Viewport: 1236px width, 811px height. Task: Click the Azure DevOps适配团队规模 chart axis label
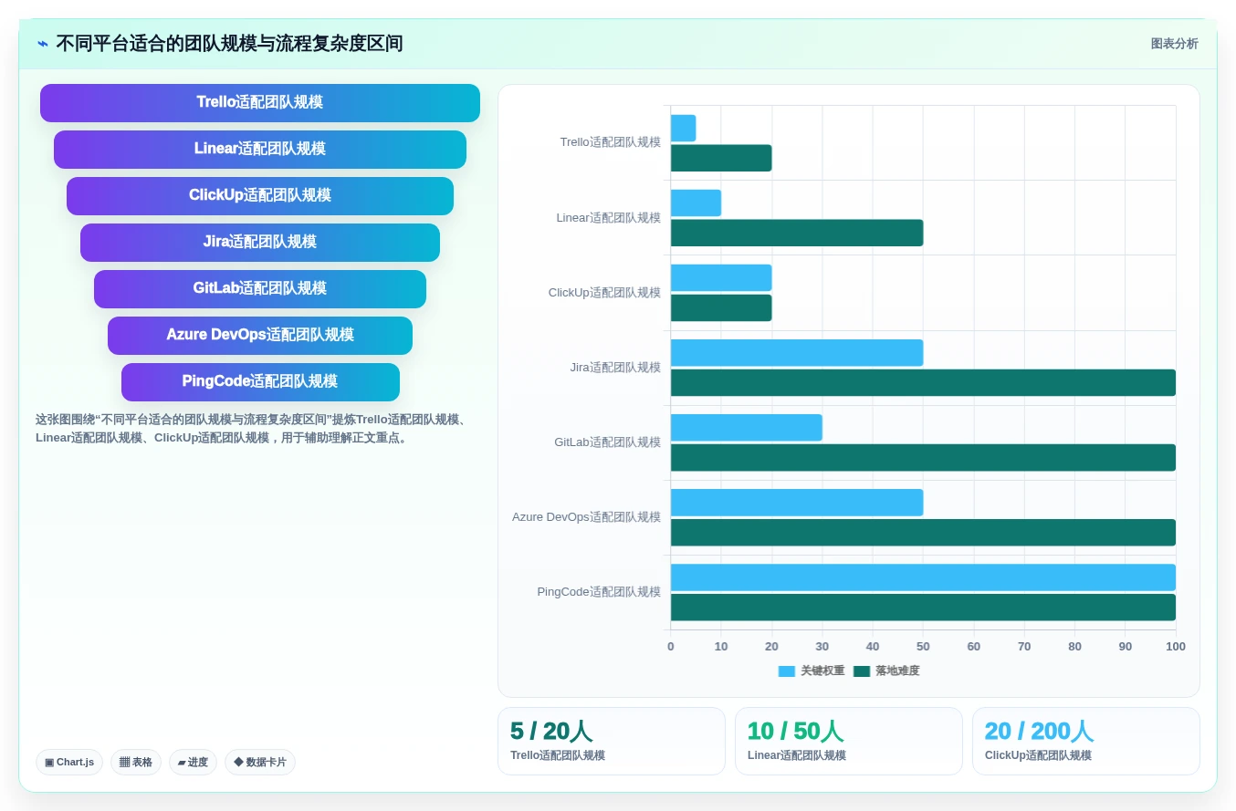586,517
